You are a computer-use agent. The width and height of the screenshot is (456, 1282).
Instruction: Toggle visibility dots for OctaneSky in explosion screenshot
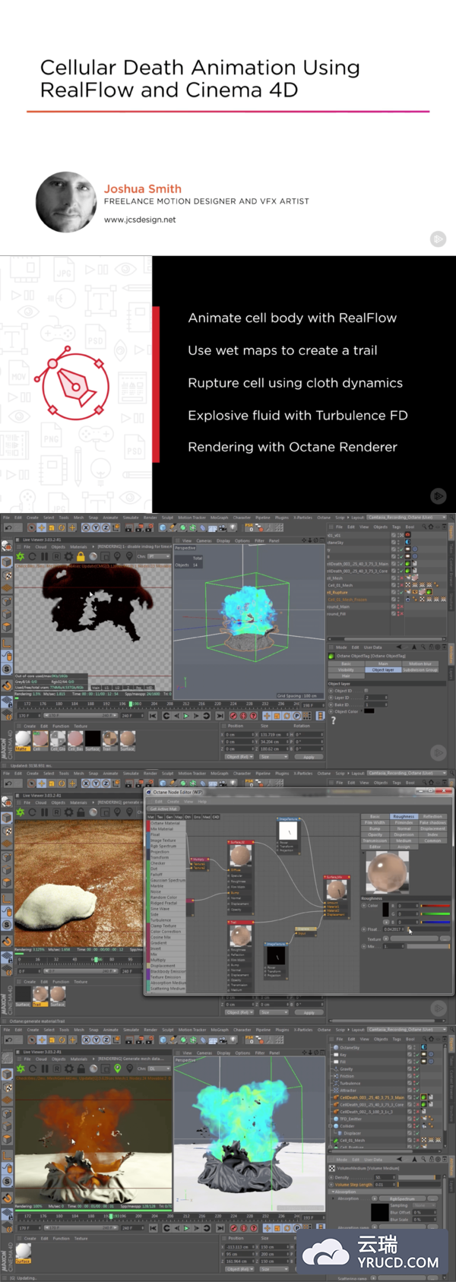(x=414, y=1047)
